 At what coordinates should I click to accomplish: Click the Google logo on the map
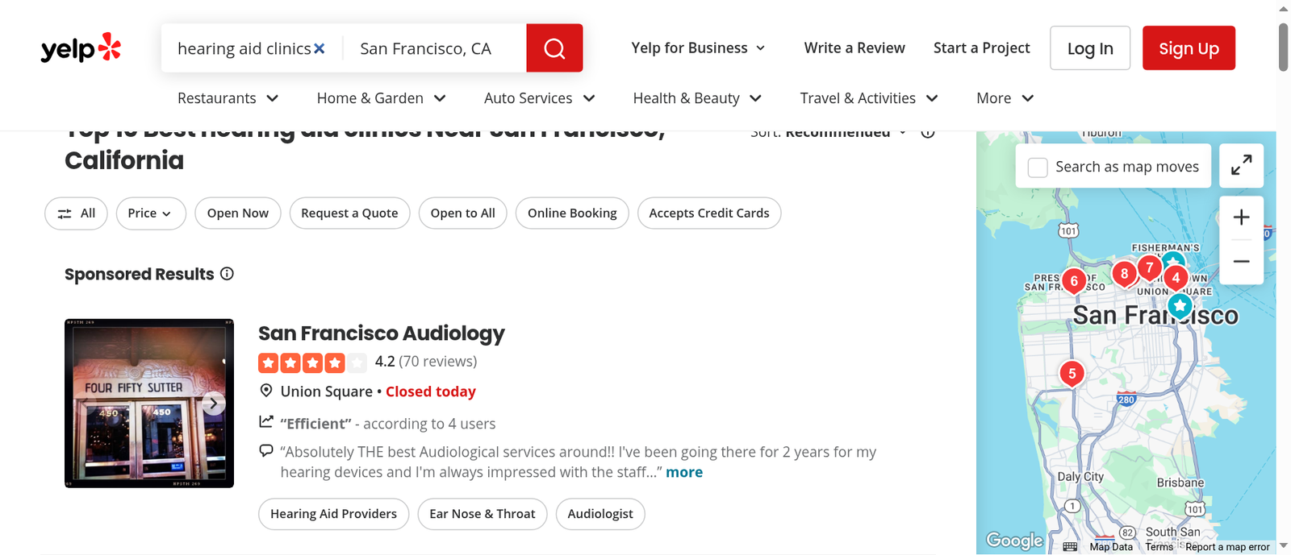click(1014, 541)
